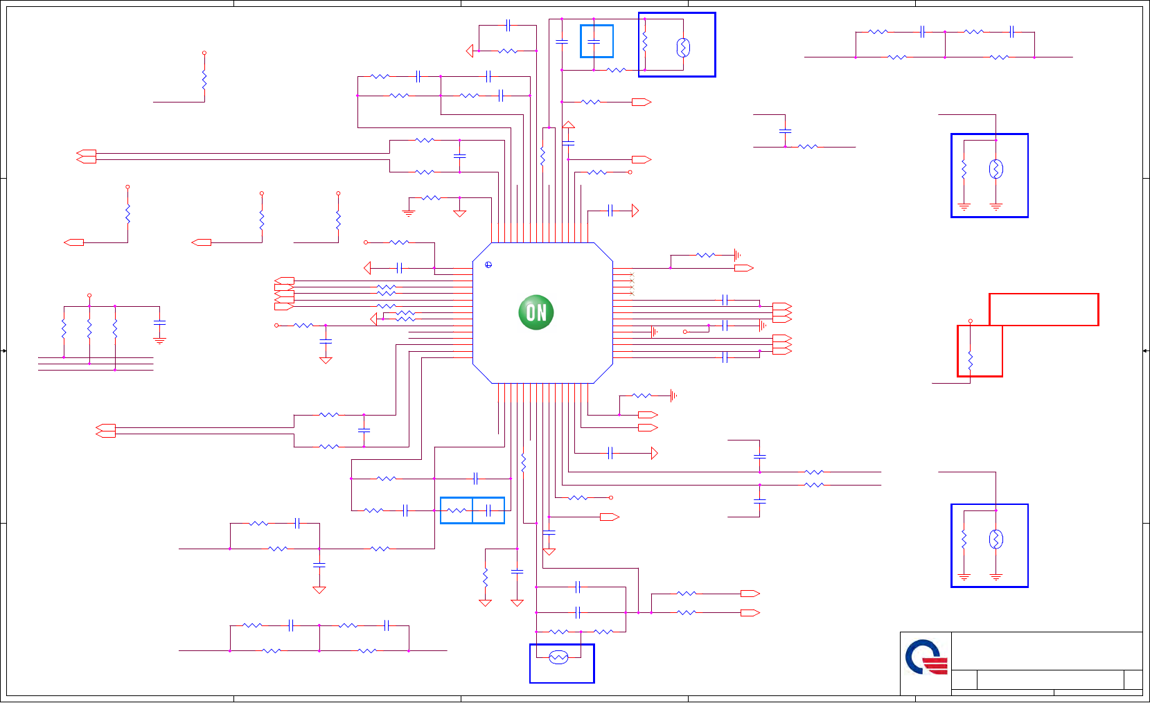Click the empty title field beside the Quanta logo
This screenshot has width=1150, height=703.
[x=1047, y=651]
